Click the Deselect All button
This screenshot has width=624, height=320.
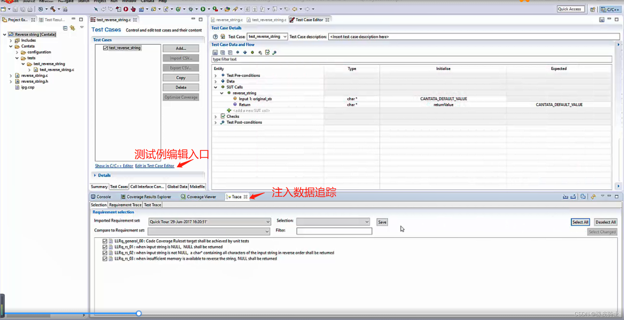click(605, 222)
